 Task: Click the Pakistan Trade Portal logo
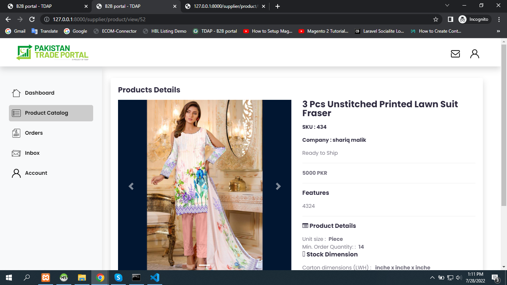[x=52, y=52]
